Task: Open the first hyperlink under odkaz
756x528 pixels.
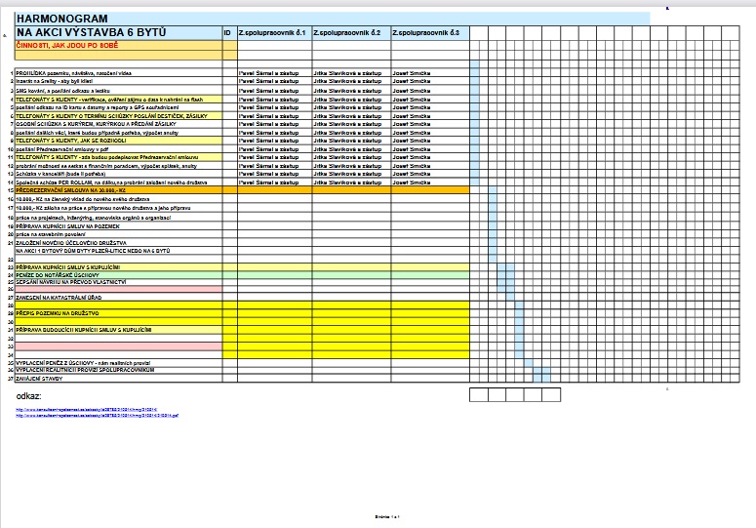Action: click(x=87, y=410)
